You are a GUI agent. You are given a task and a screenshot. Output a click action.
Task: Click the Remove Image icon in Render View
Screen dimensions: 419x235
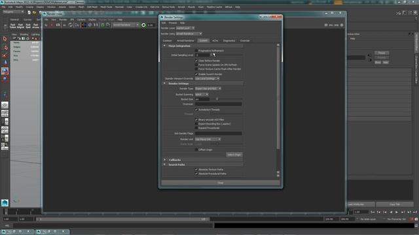(108, 25)
